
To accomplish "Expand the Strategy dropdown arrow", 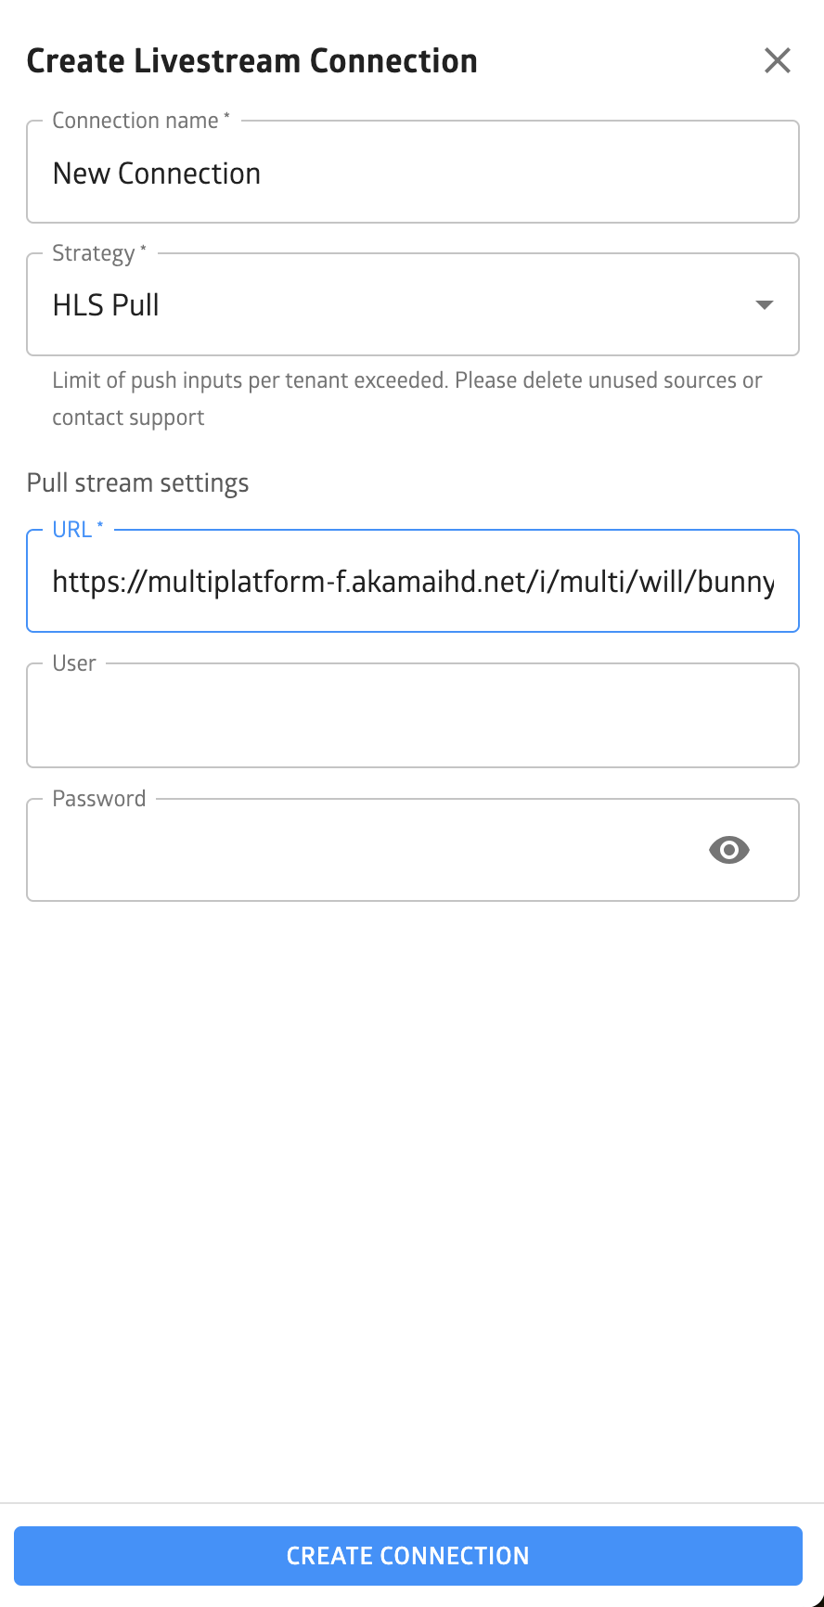I will [x=765, y=305].
